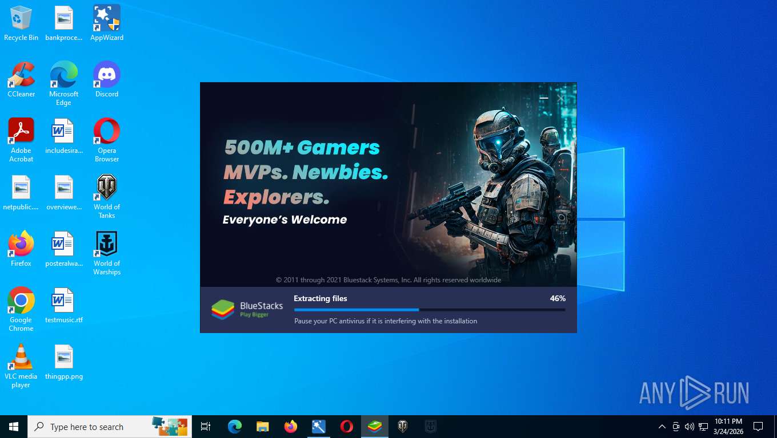Click the Everyone's Welcome tagline
777x438 pixels.
[x=285, y=220]
